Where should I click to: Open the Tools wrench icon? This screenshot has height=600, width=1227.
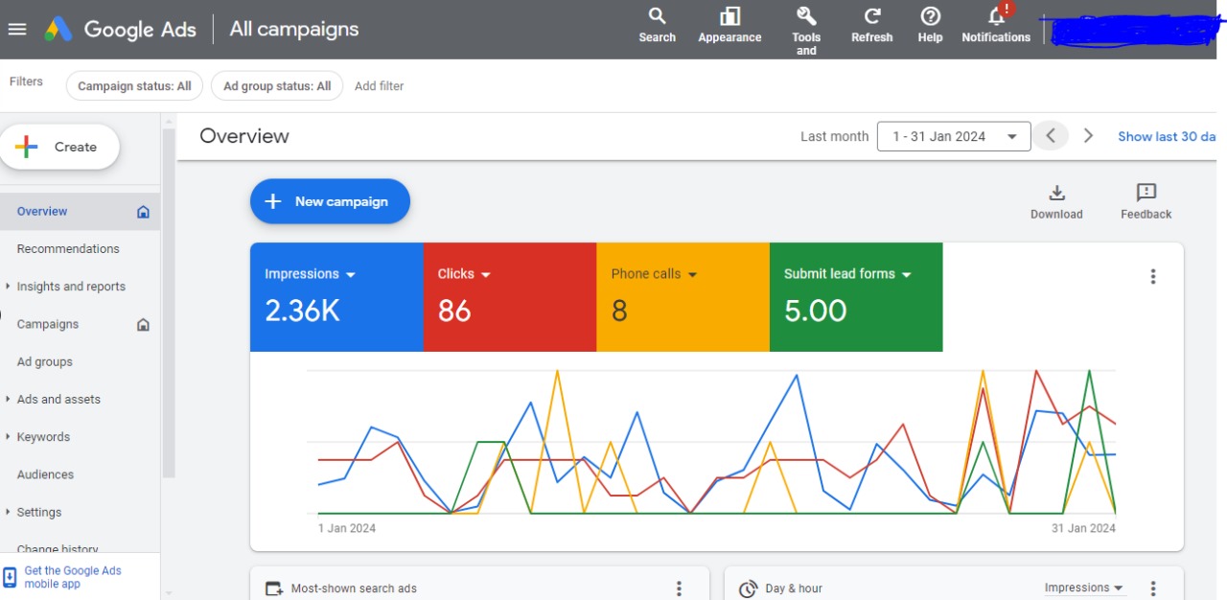pyautogui.click(x=806, y=16)
